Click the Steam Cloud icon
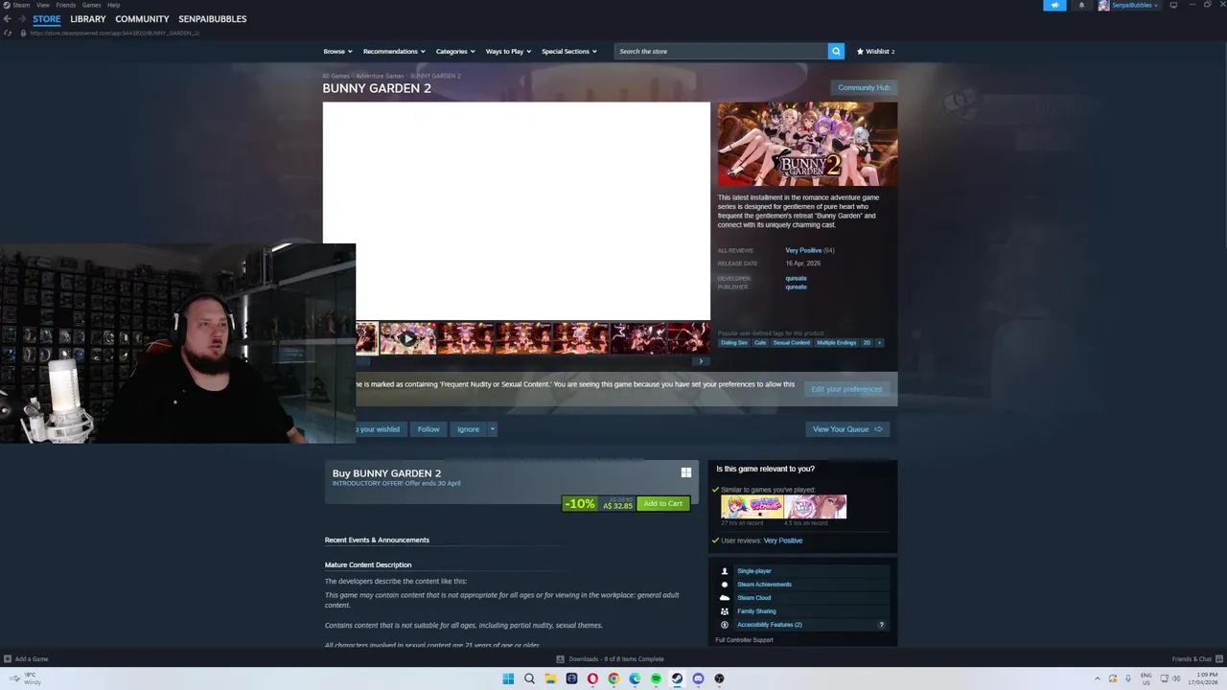Screen dimensions: 1227x690 pos(725,598)
